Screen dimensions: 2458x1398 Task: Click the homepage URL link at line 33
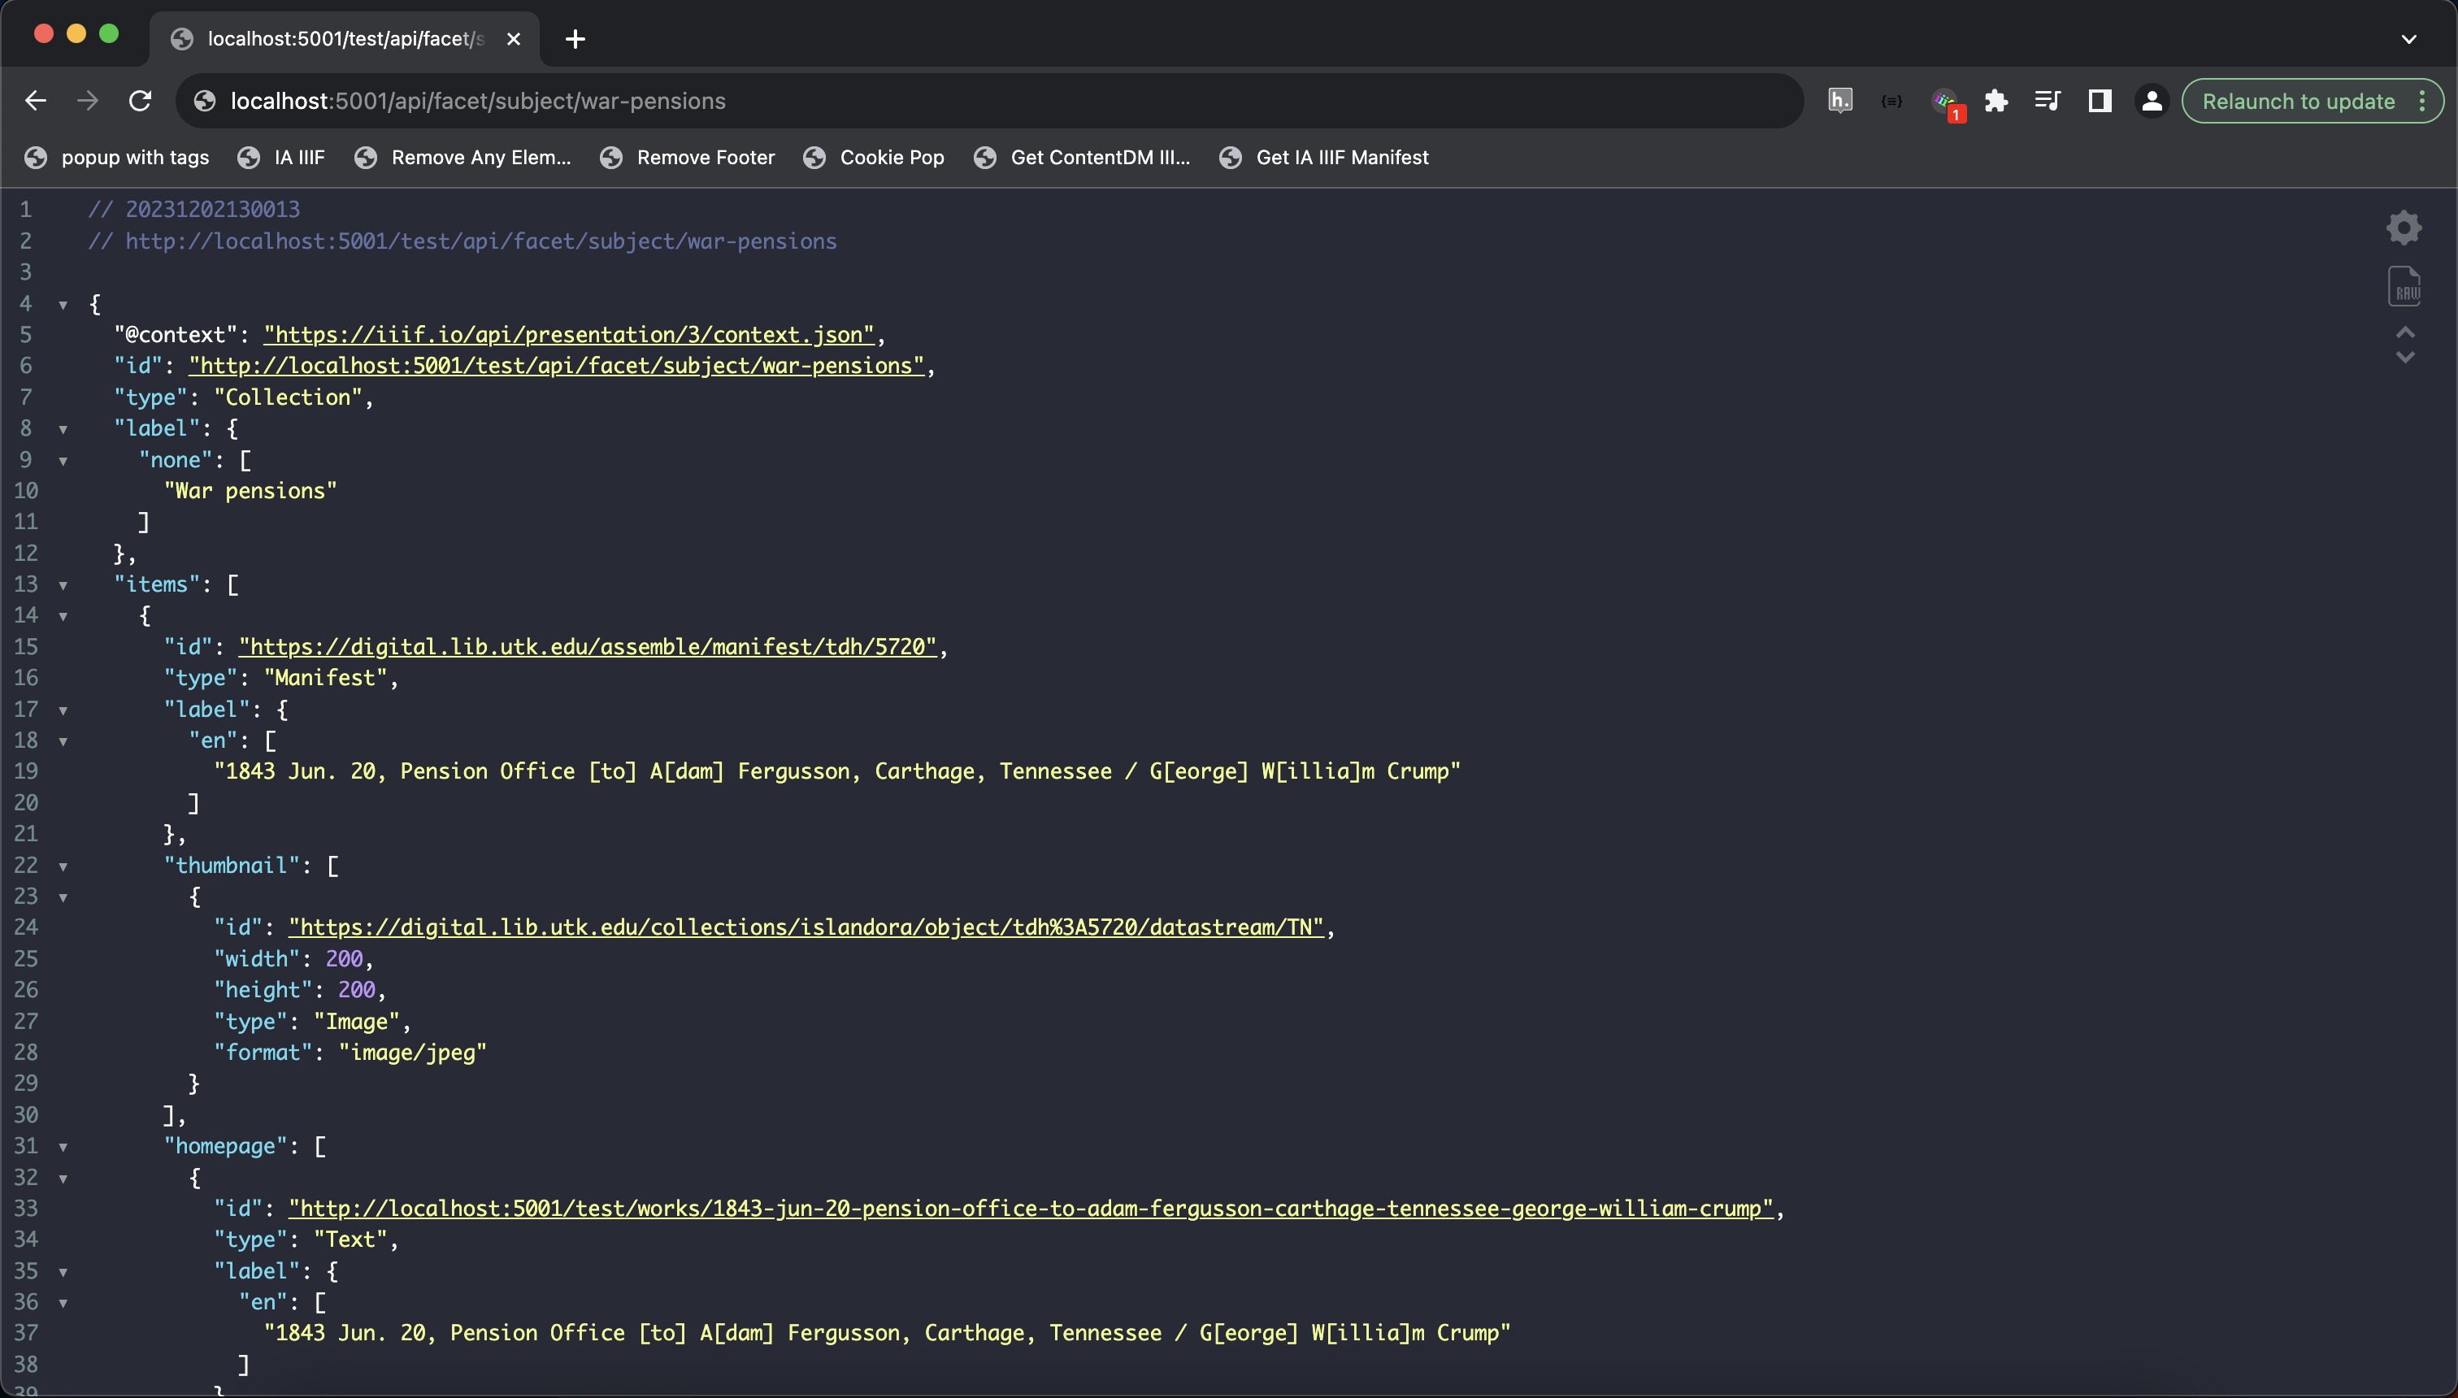tap(1030, 1209)
